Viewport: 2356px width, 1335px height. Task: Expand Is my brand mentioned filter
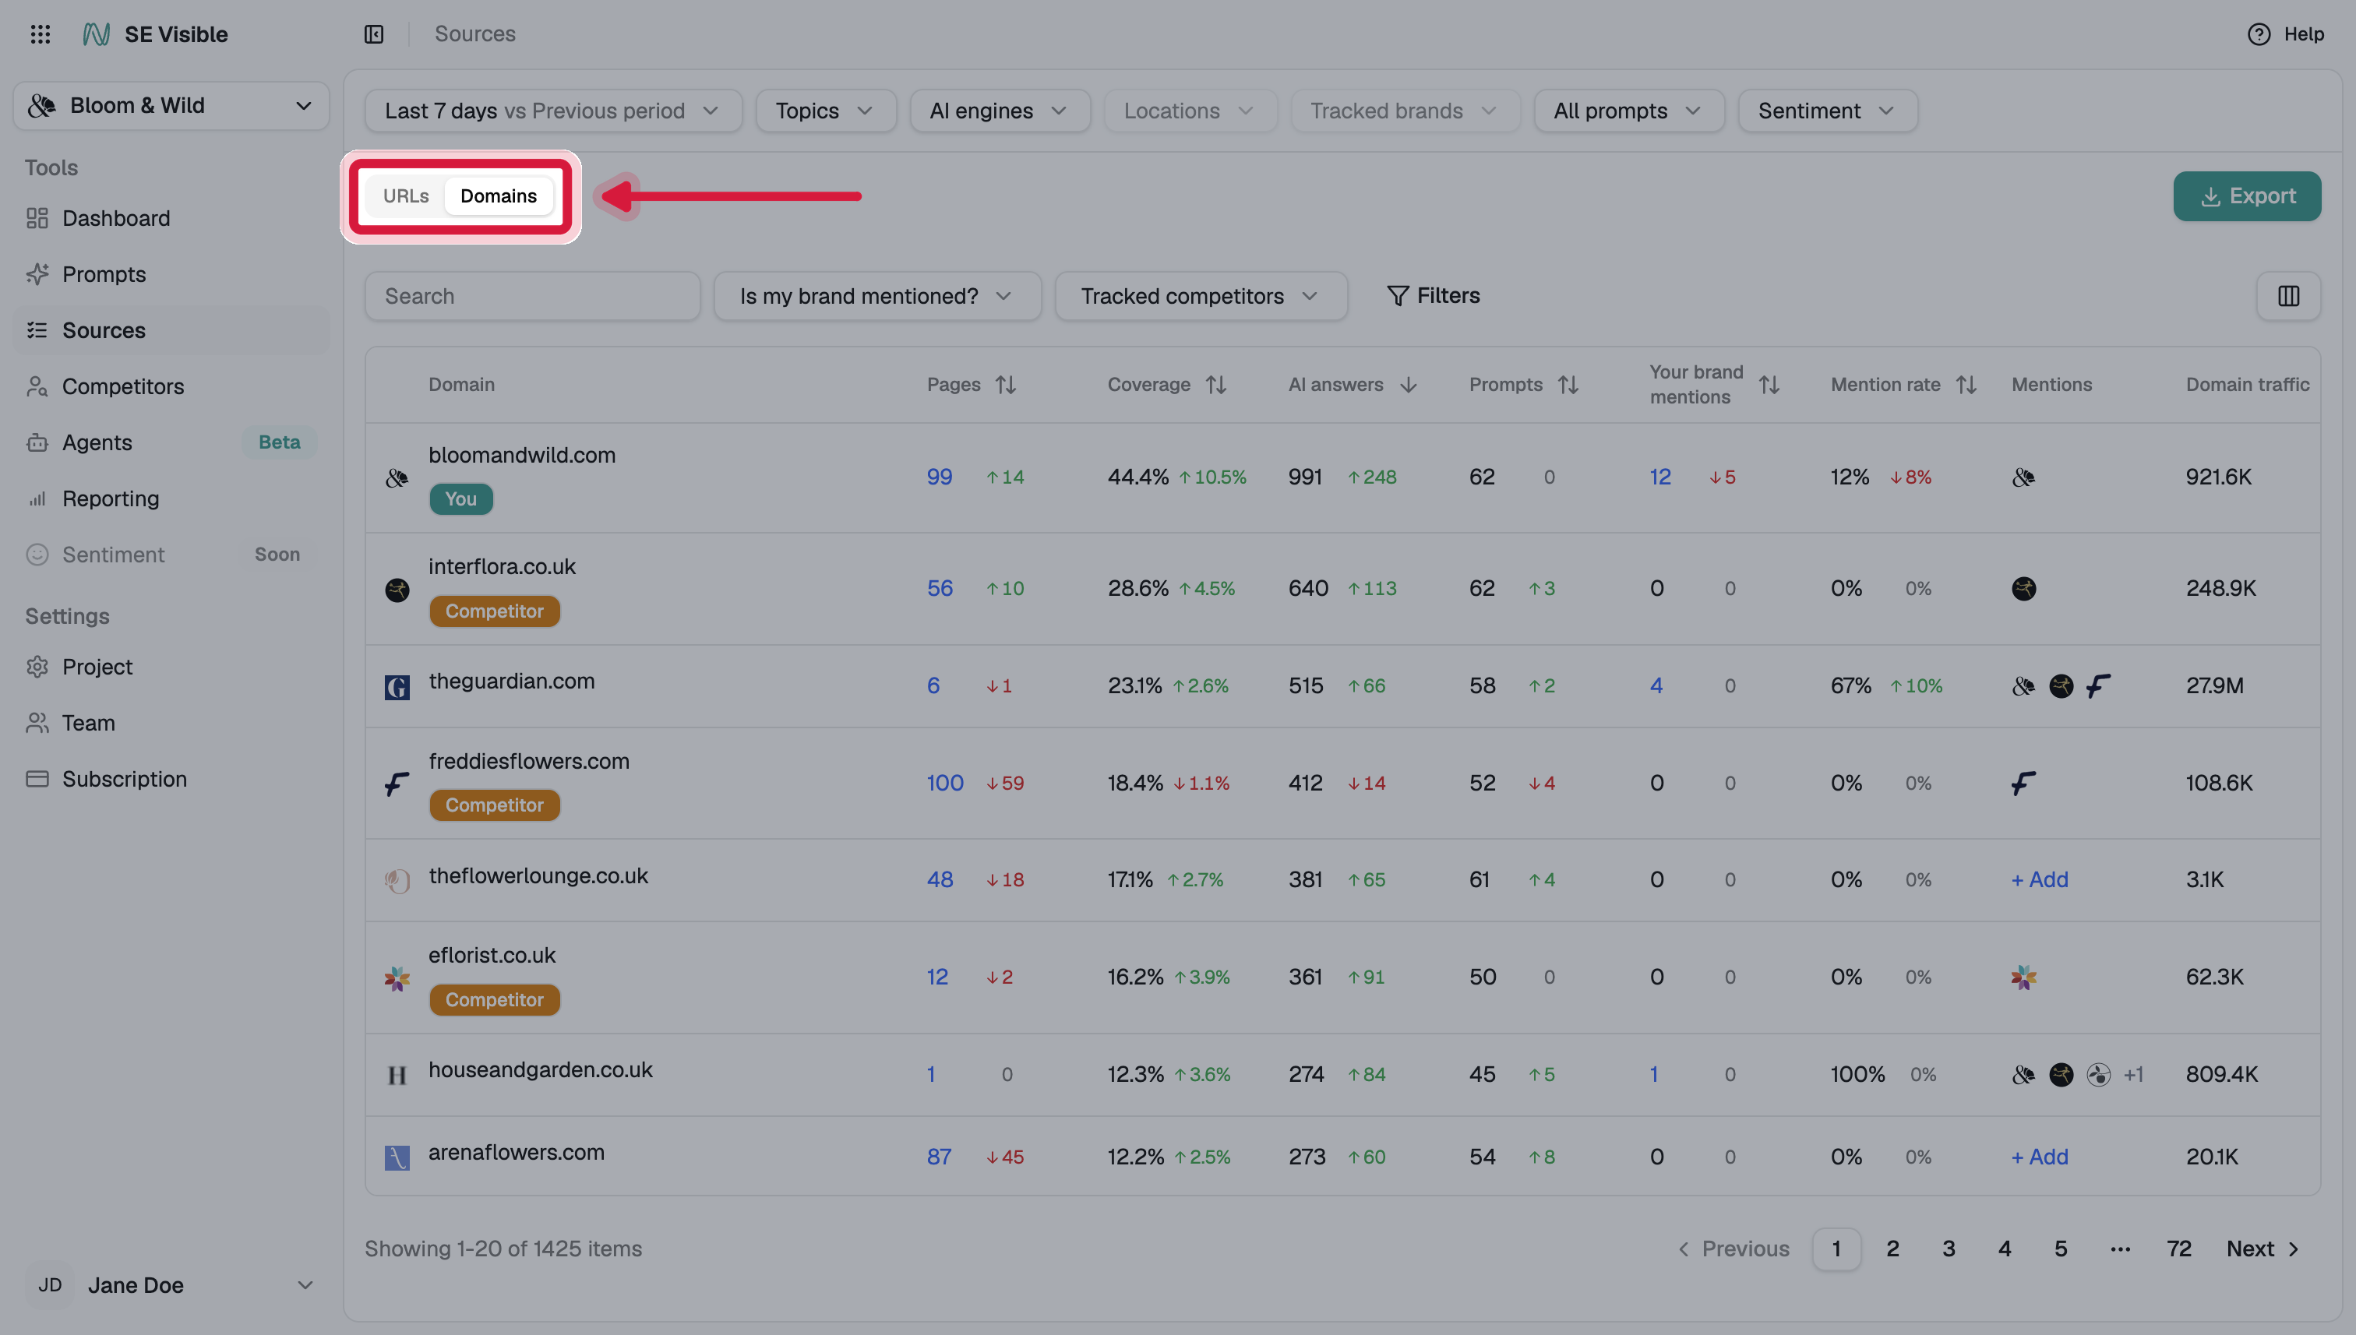tap(876, 296)
